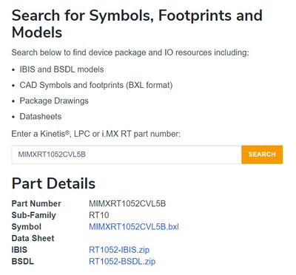Click the Search below to find device sentence
Screen dimensions: 296x275
pos(130,52)
